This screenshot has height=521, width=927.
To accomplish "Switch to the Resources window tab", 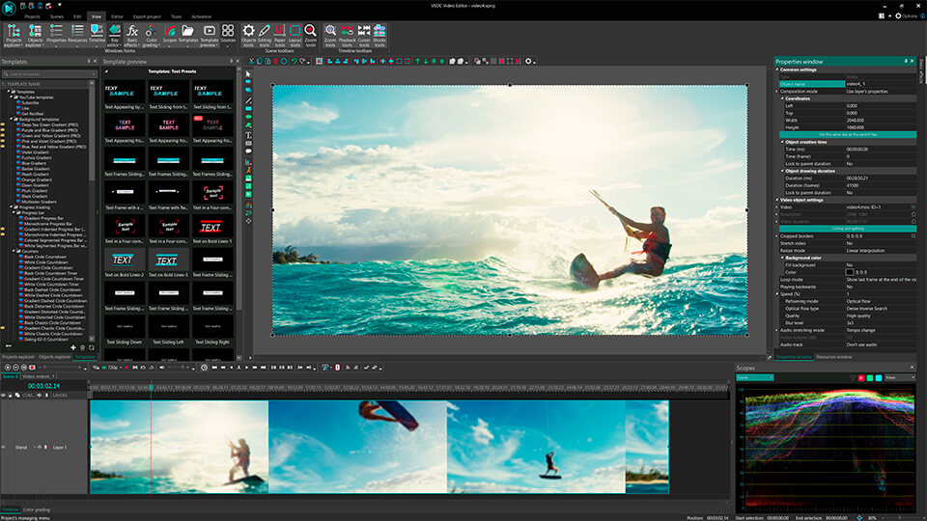I will (x=833, y=357).
